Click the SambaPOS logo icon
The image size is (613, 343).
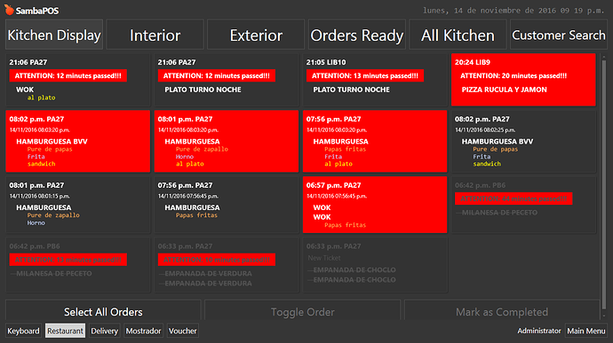click(x=9, y=10)
